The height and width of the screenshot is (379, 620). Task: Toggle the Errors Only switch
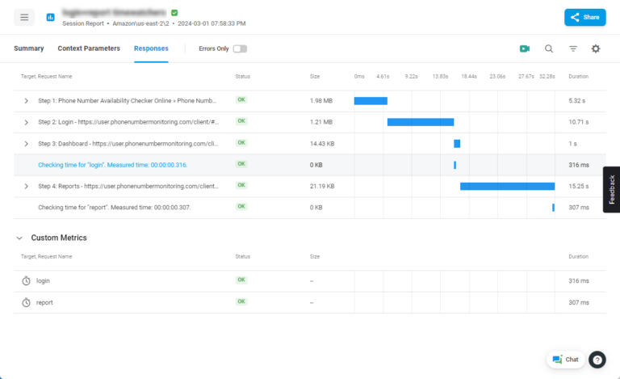(240, 48)
